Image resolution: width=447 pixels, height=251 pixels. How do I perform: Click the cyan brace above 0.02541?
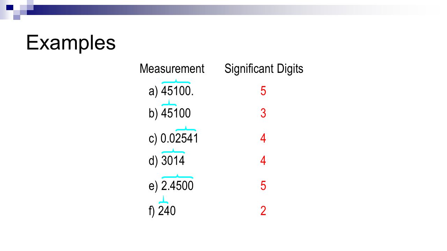(x=186, y=129)
